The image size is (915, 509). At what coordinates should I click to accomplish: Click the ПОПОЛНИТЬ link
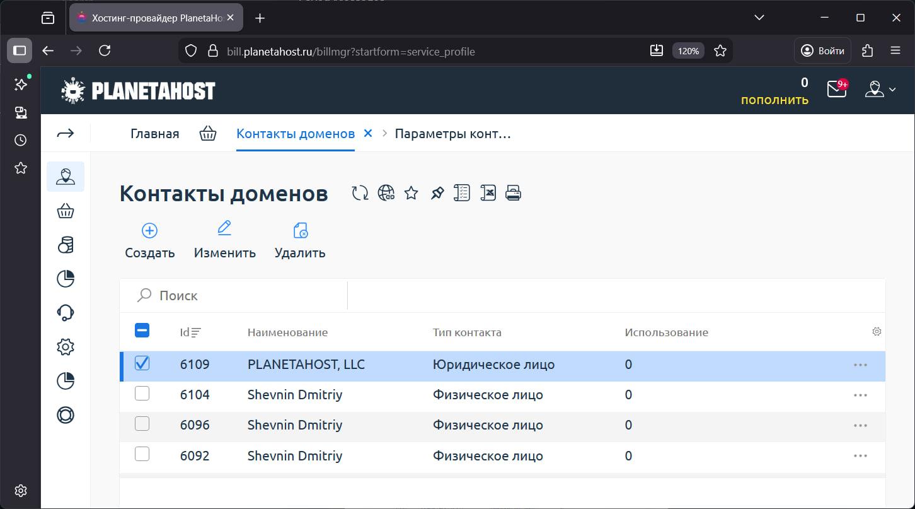(775, 99)
